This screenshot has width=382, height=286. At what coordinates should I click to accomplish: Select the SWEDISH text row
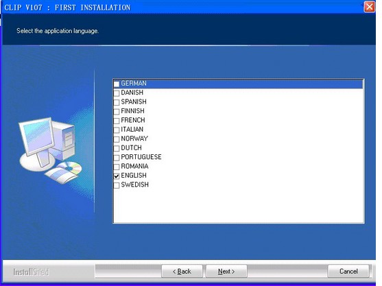[x=134, y=184]
